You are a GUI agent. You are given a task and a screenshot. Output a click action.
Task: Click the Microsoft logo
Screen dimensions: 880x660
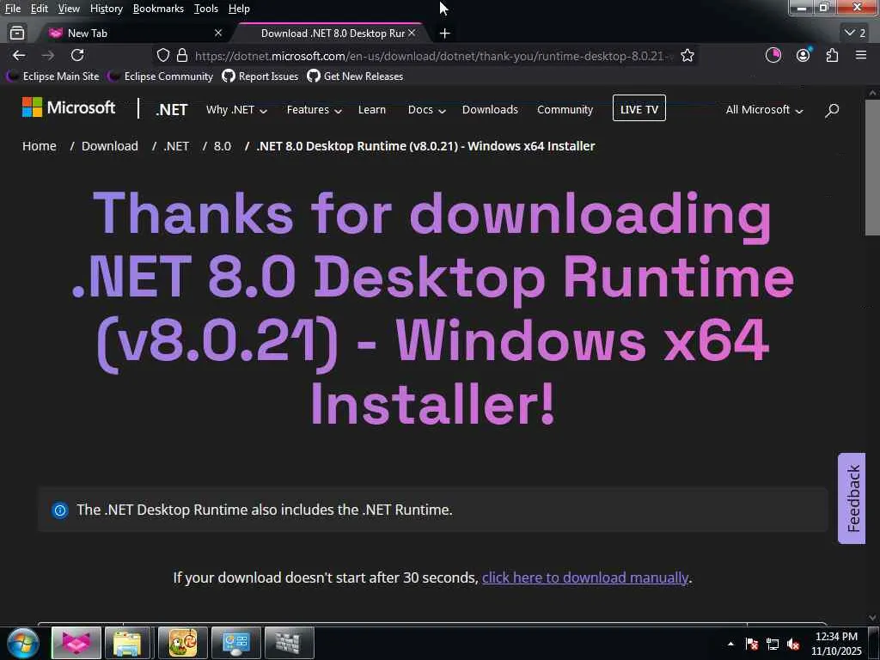(69, 107)
